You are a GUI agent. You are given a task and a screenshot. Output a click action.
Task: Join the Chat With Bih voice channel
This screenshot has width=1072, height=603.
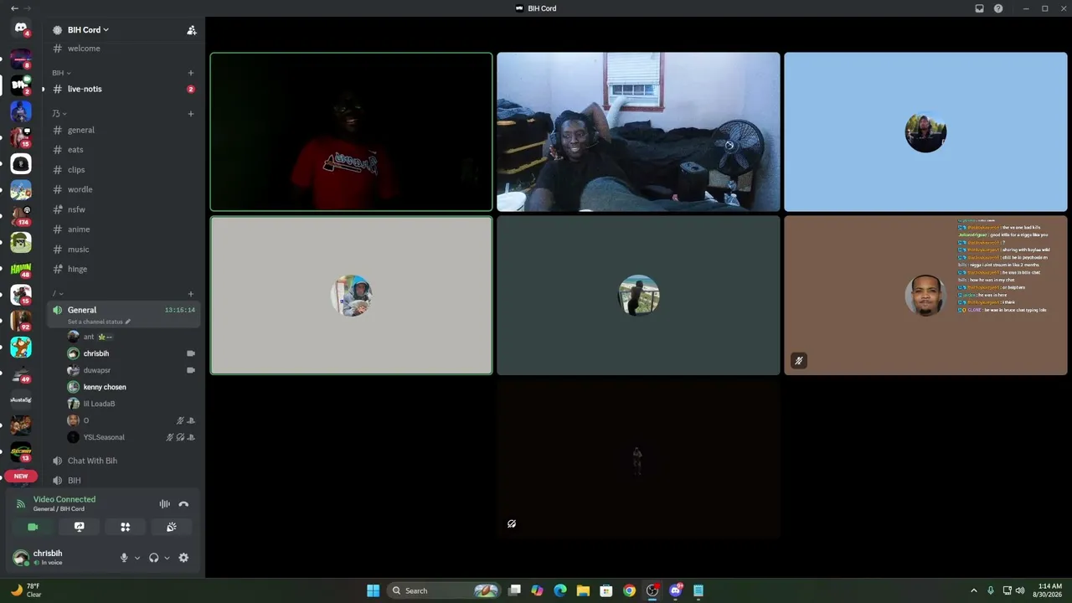pyautogui.click(x=123, y=461)
